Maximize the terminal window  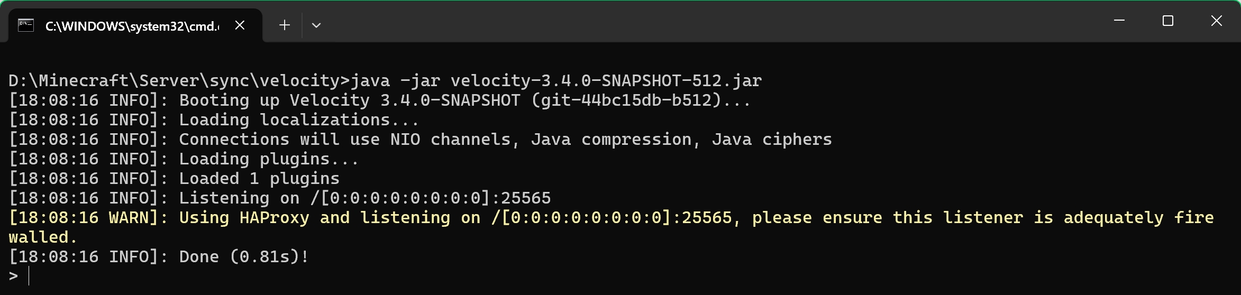pos(1168,21)
